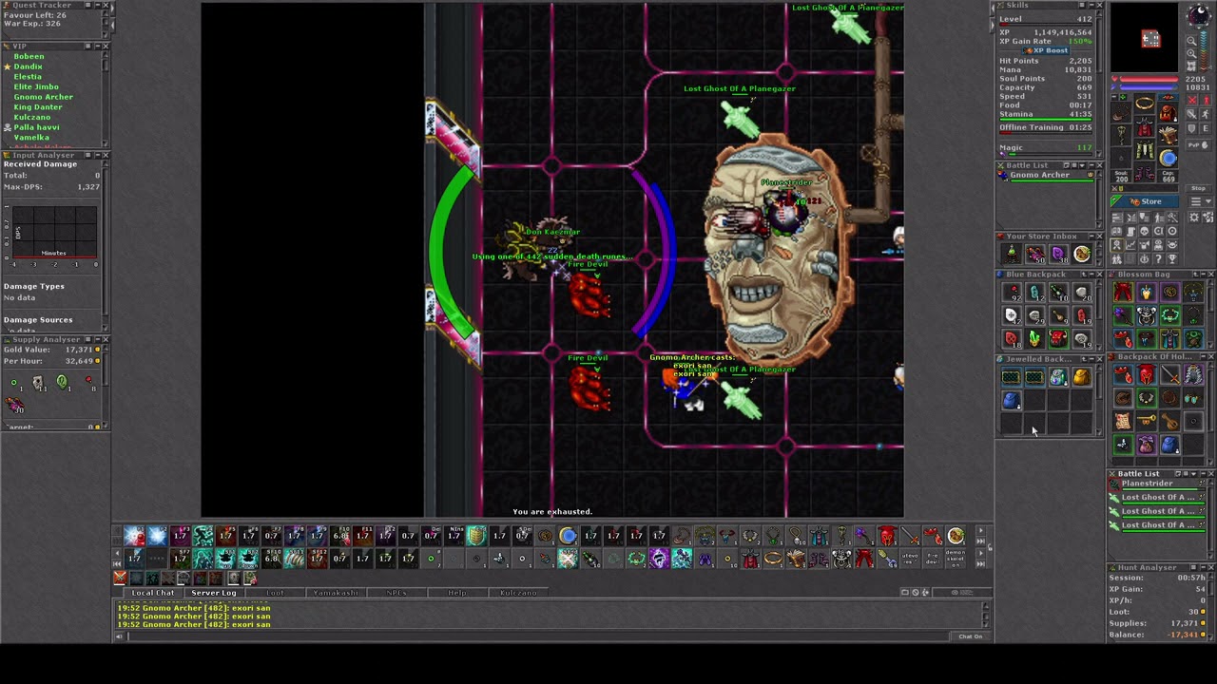Click the blue ring equipment slot
Viewport: 1217px width, 684px height.
click(1168, 159)
